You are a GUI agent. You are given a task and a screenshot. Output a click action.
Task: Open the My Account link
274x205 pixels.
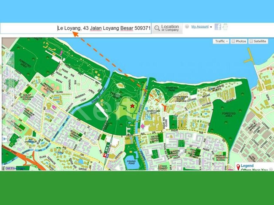point(200,27)
